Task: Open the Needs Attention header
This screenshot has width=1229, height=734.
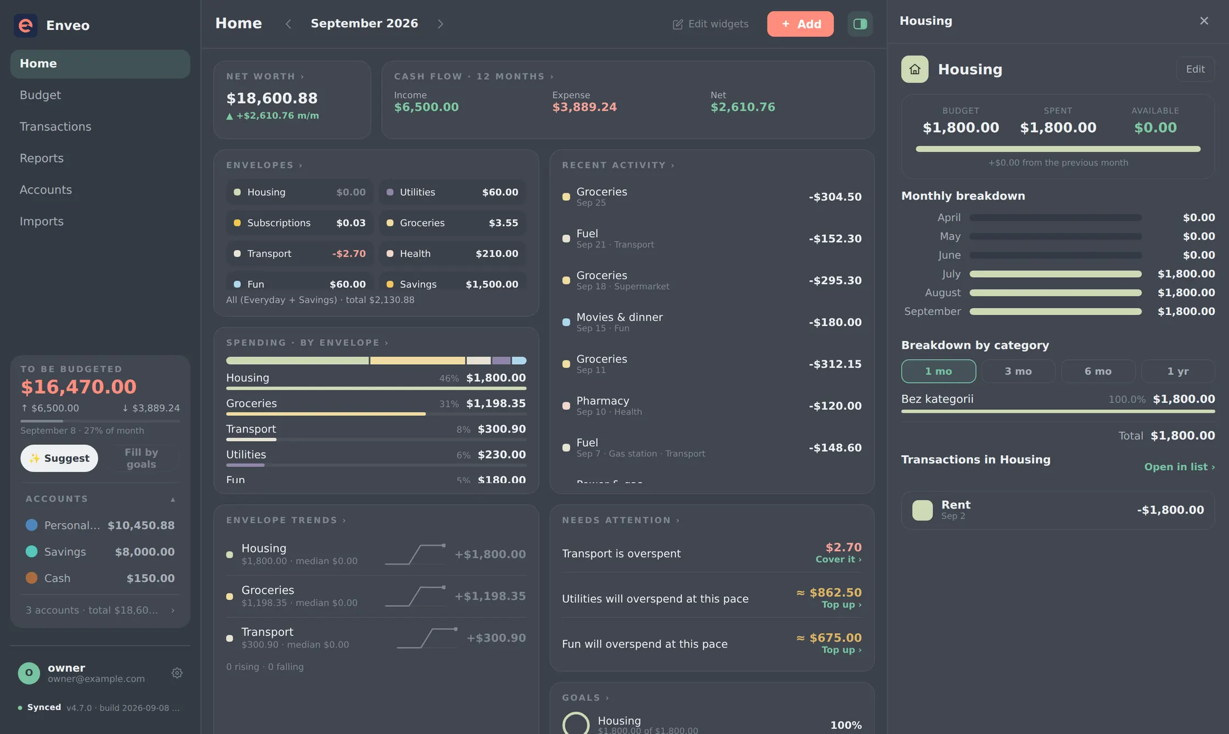Action: click(x=621, y=520)
